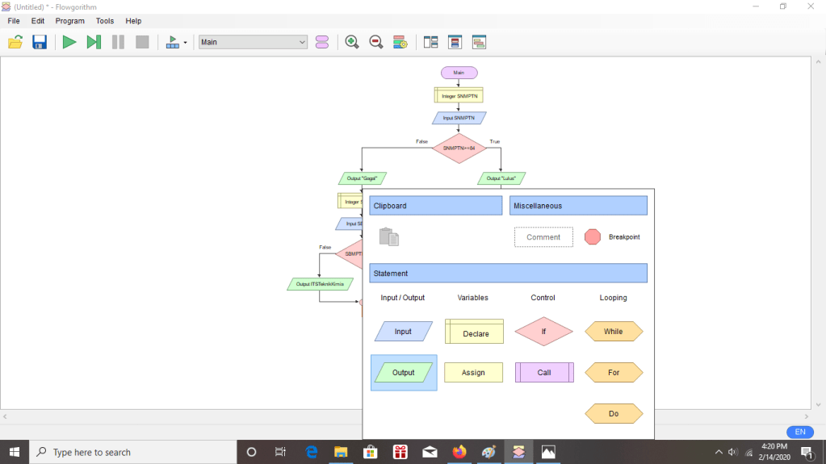
Task: Click the Open file folder icon
Action: point(15,42)
